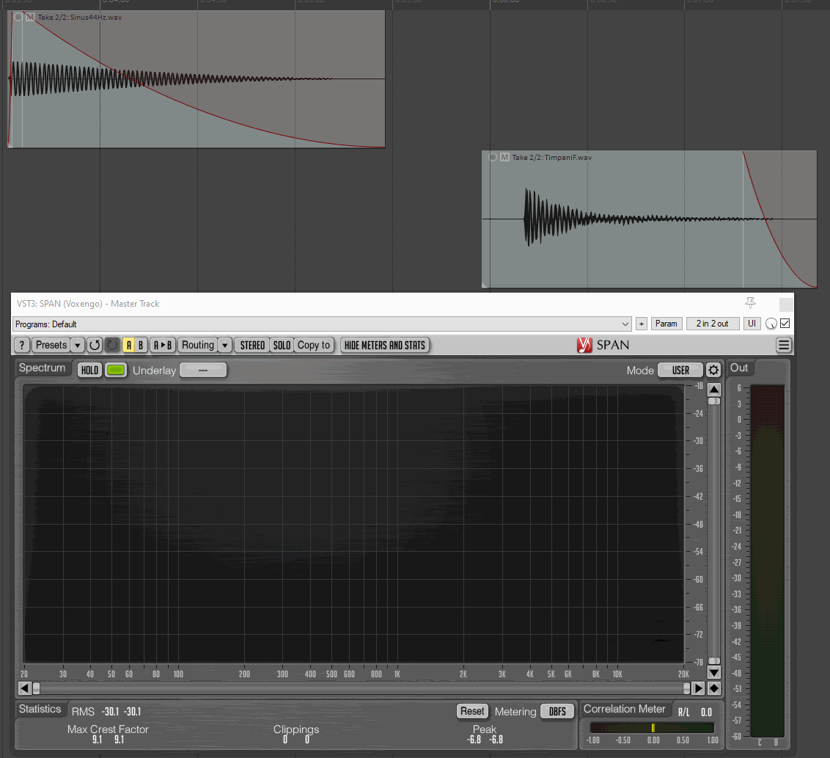The image size is (830, 758).
Task: Click the horizontal frequency range slider
Action: pyautogui.click(x=361, y=688)
